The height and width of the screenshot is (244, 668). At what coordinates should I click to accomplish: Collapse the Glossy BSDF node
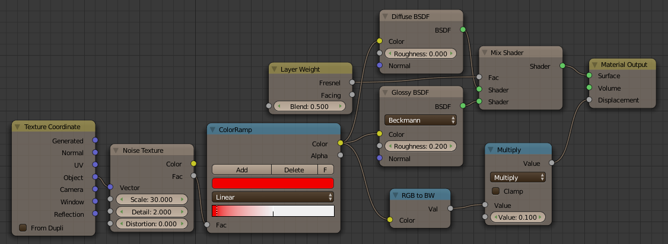(x=384, y=92)
